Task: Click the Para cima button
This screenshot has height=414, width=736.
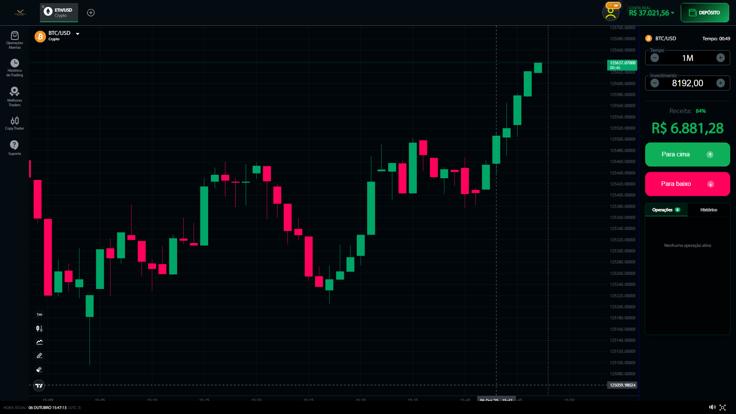Action: tap(687, 154)
